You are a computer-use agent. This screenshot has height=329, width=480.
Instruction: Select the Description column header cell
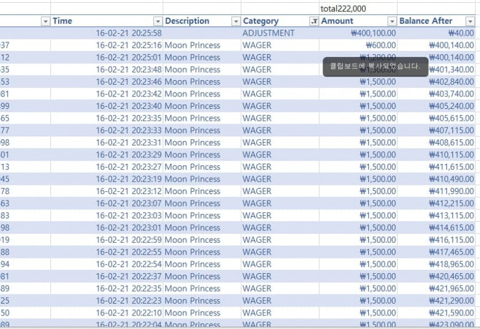click(x=202, y=21)
